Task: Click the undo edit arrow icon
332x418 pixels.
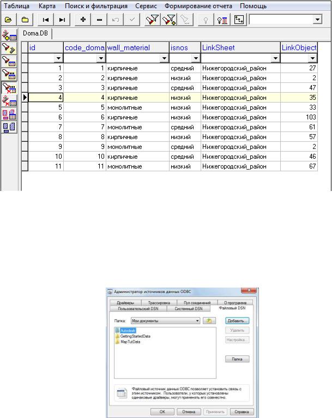Action: point(115,20)
